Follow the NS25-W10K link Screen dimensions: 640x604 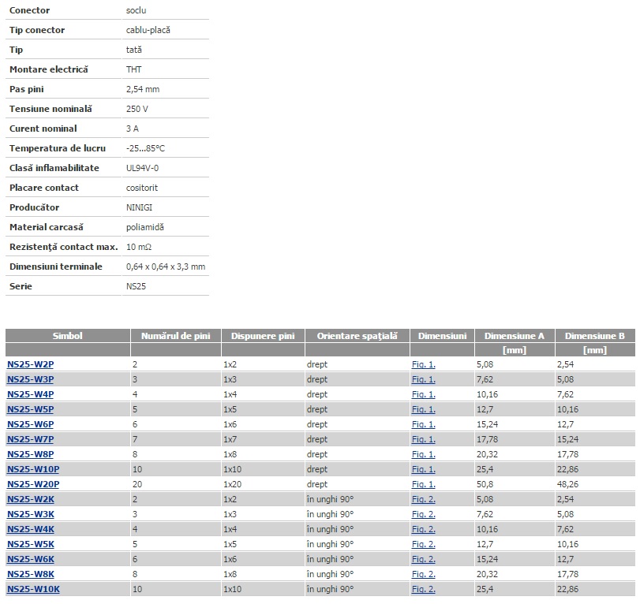click(x=32, y=589)
